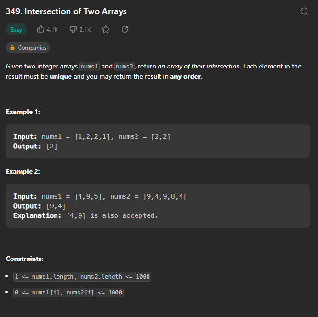318x317 pixels.
Task: Click the thumbs-down dislike icon
Action: tap(73, 29)
